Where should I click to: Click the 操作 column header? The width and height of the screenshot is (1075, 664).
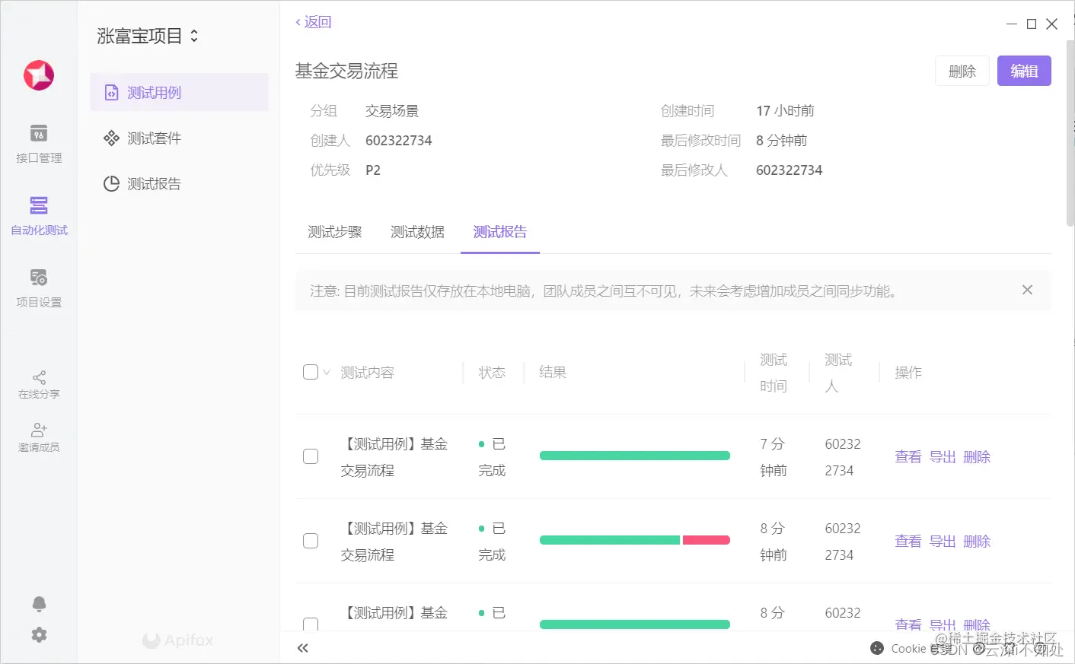point(908,372)
